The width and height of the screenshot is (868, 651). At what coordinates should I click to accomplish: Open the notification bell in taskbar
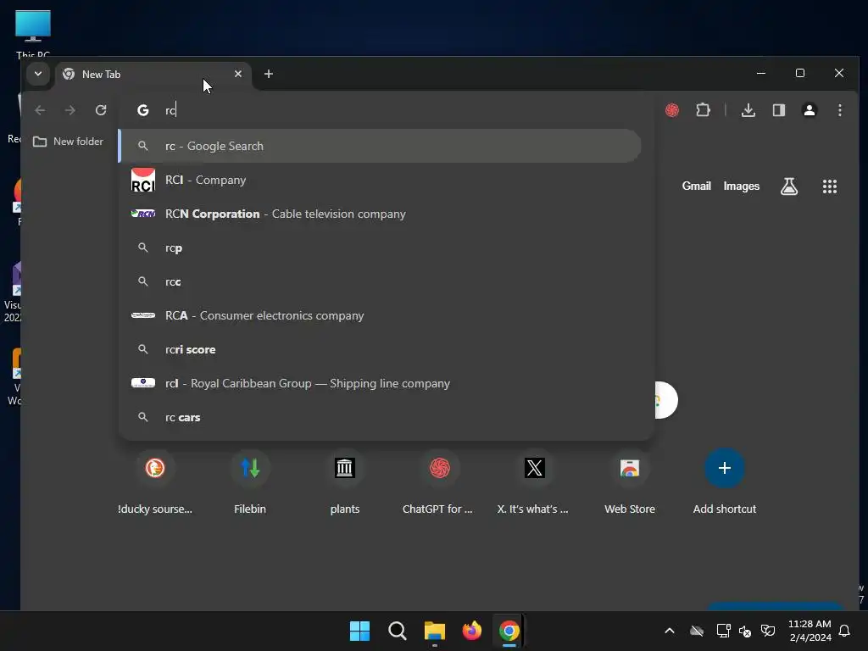845,631
